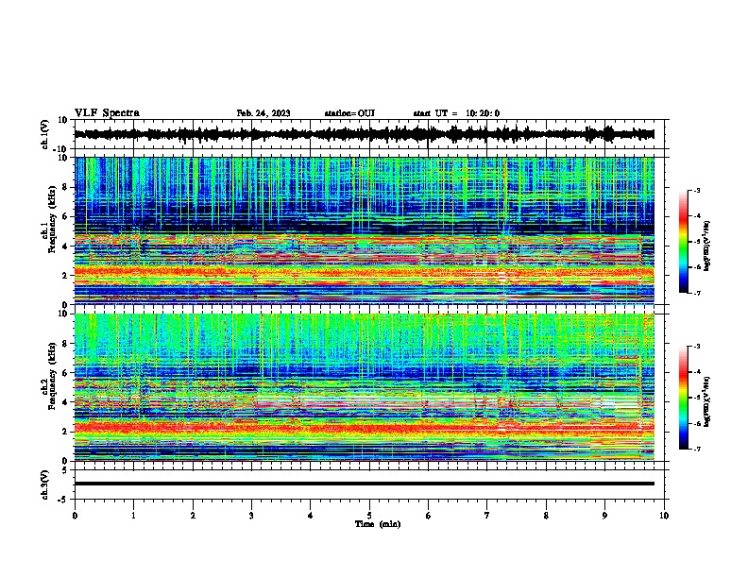Click the 'station=OUJ' label
Image resolution: width=748 pixels, height=578 pixels.
point(349,113)
